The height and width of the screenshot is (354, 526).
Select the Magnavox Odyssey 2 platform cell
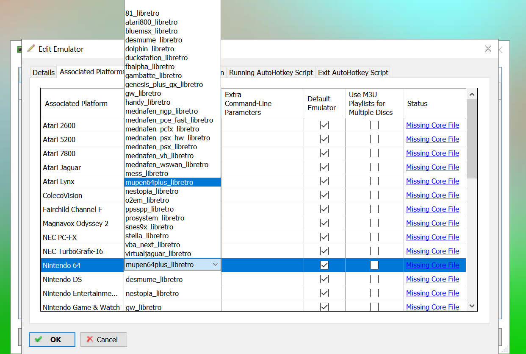point(82,223)
